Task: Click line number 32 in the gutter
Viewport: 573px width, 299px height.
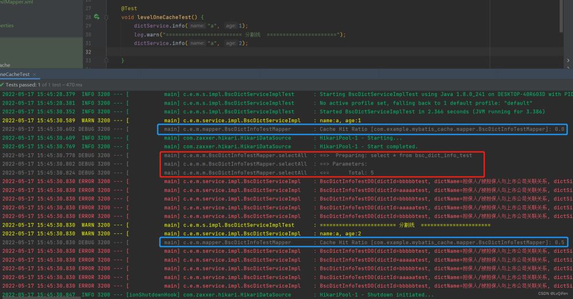Action: pos(88,52)
